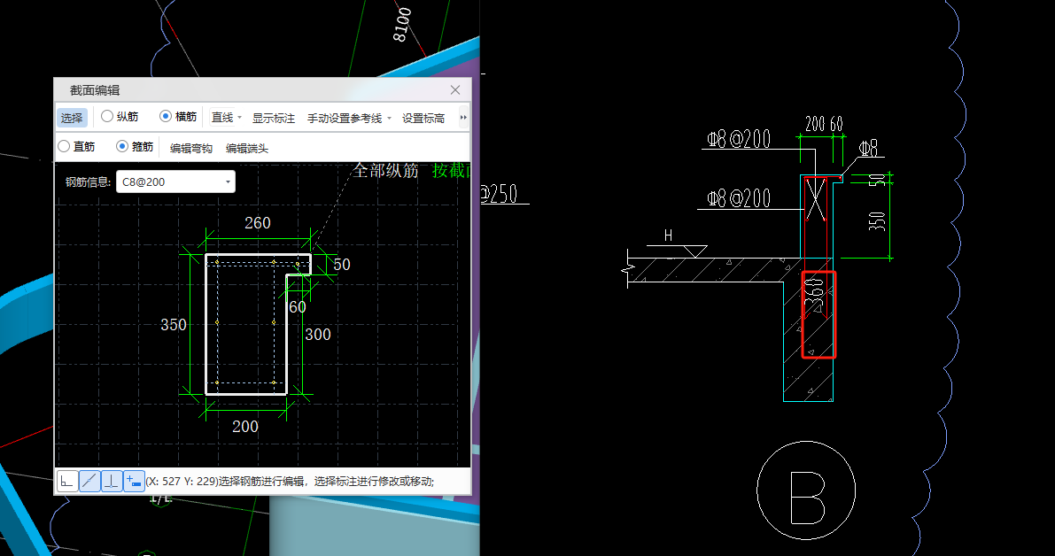
Task: Select the 50 dimension label in editor
Action: point(342,264)
